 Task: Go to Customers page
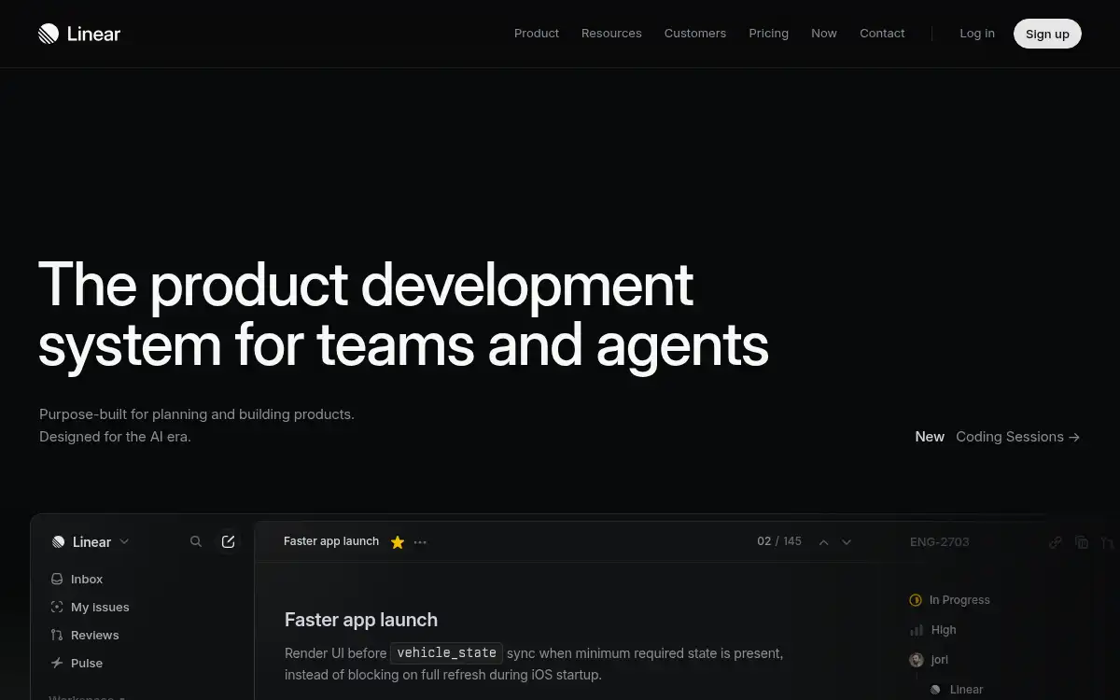pos(695,34)
